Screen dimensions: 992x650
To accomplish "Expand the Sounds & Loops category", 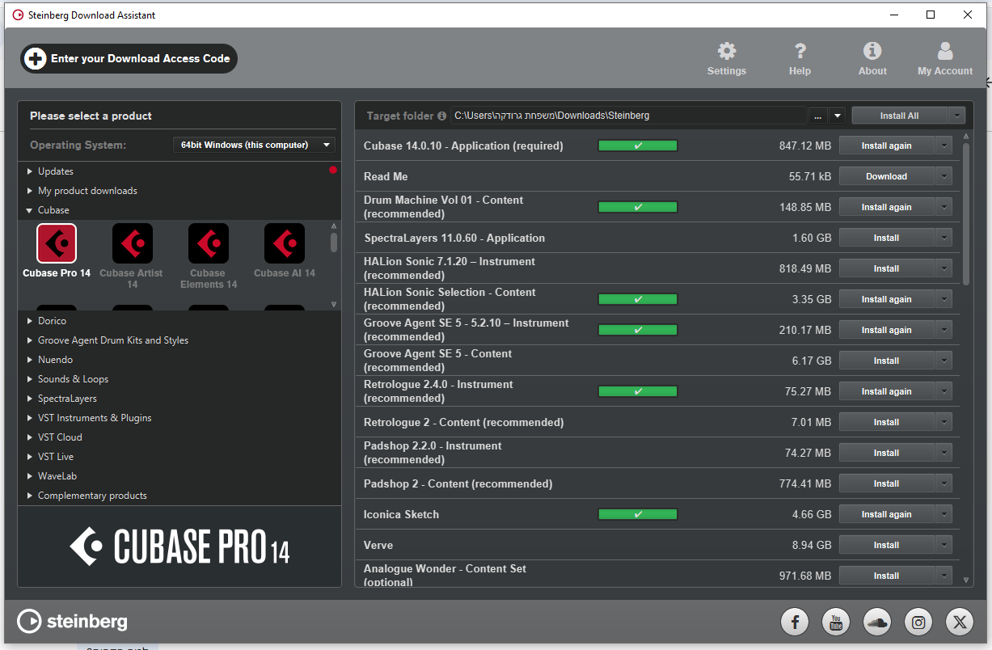I will [x=30, y=379].
